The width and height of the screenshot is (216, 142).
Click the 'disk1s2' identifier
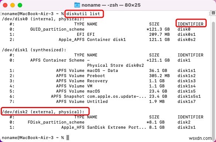coord(186,76)
